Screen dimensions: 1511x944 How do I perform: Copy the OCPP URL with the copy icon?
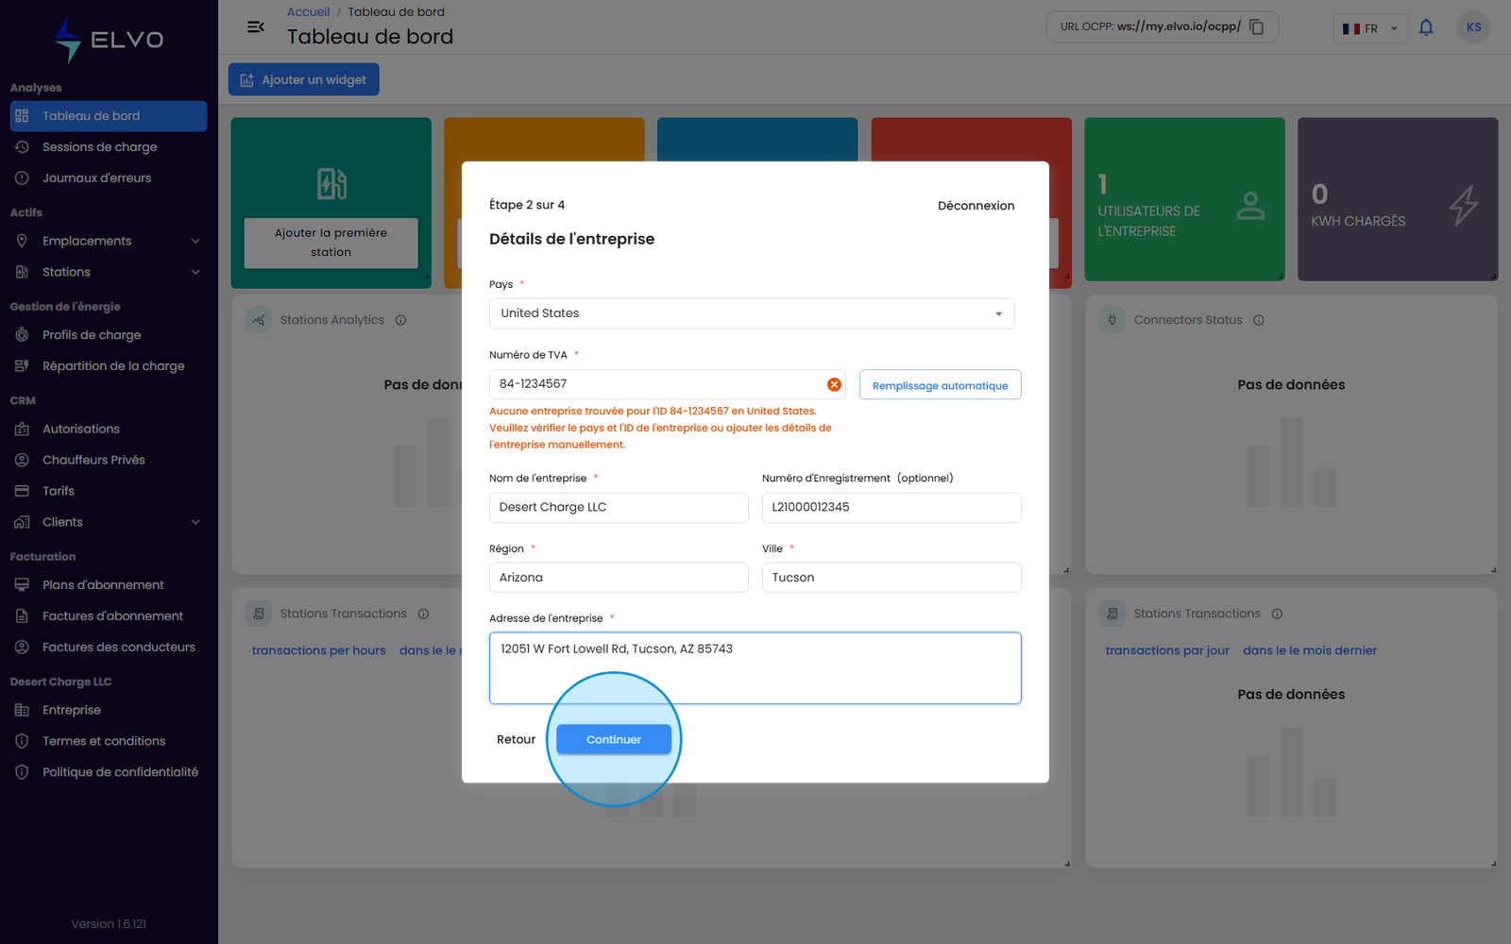click(x=1257, y=26)
